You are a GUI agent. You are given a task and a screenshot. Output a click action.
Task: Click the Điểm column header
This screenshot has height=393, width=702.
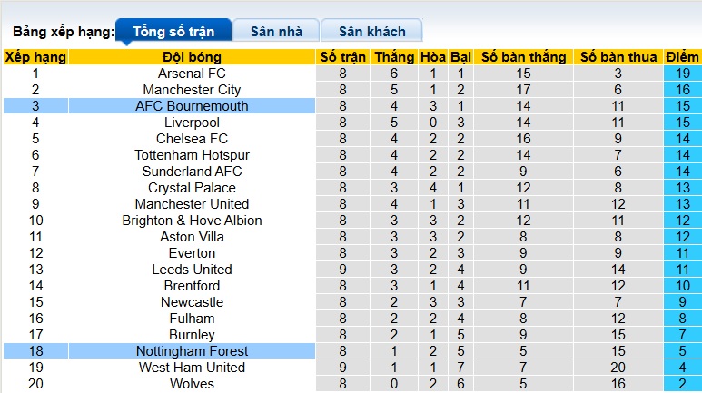pyautogui.click(x=681, y=57)
